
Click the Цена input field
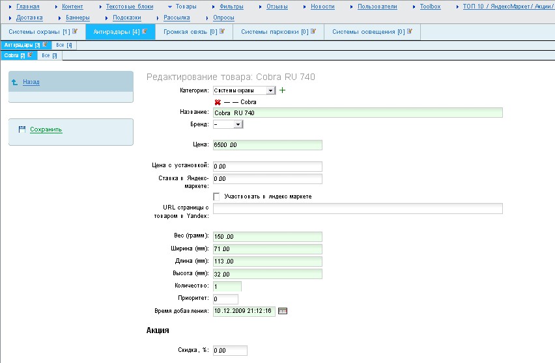pyautogui.click(x=268, y=145)
